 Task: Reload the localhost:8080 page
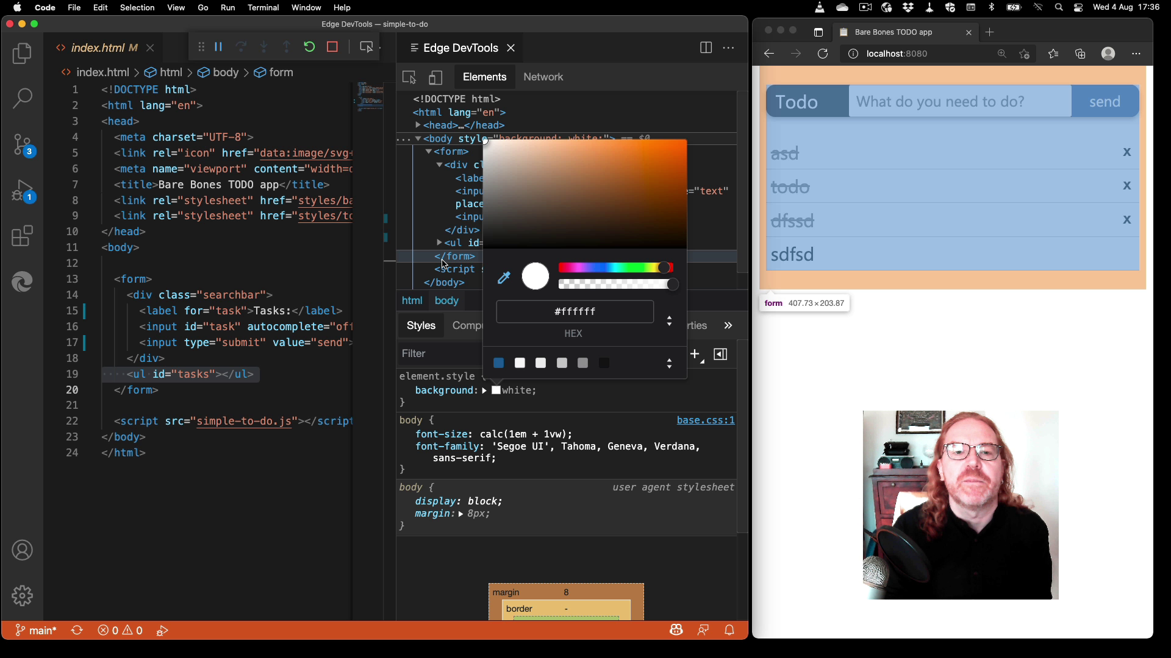823,54
